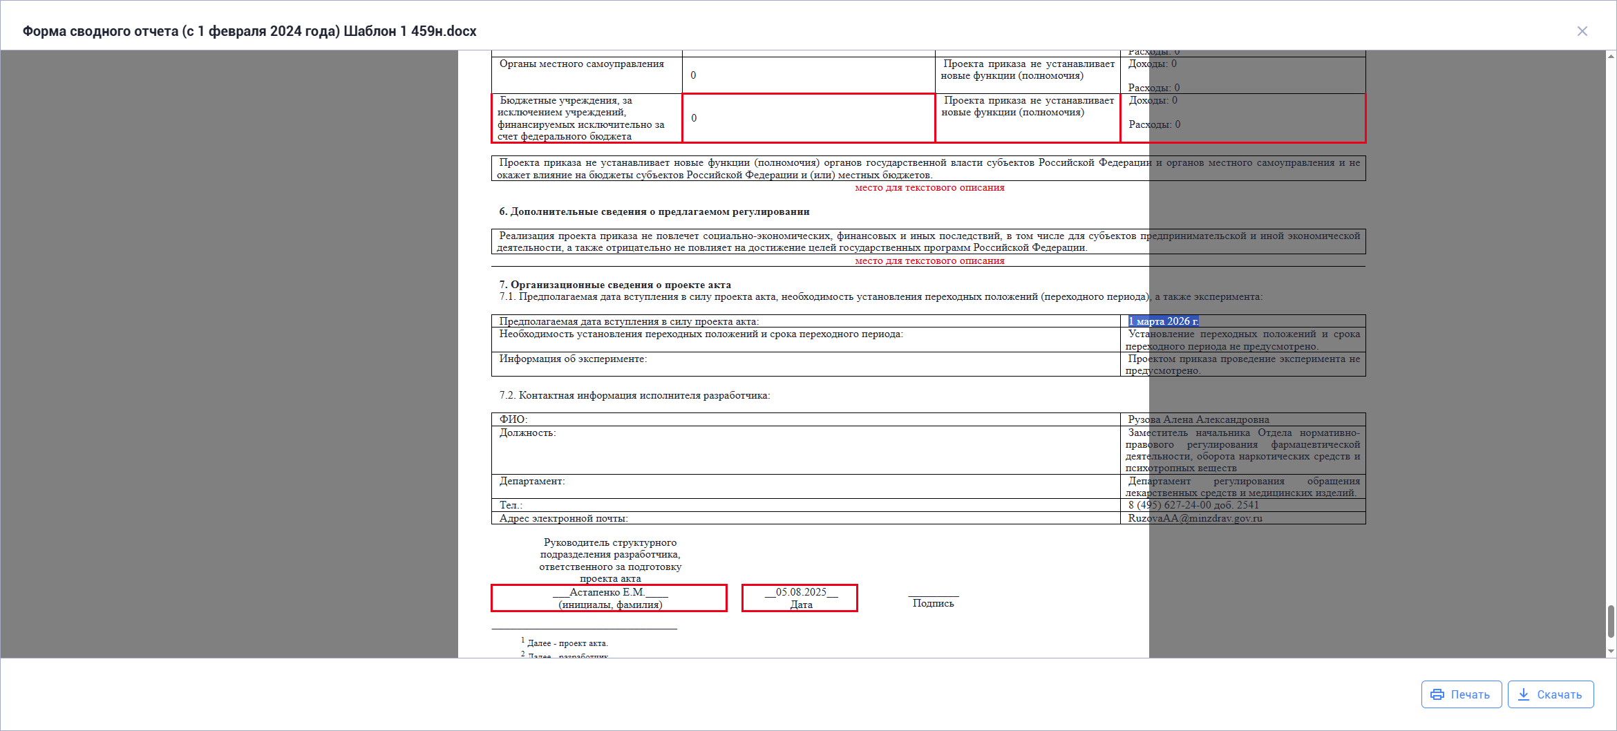Click the scrollbar up arrow
Image resolution: width=1617 pixels, height=731 pixels.
click(1611, 57)
